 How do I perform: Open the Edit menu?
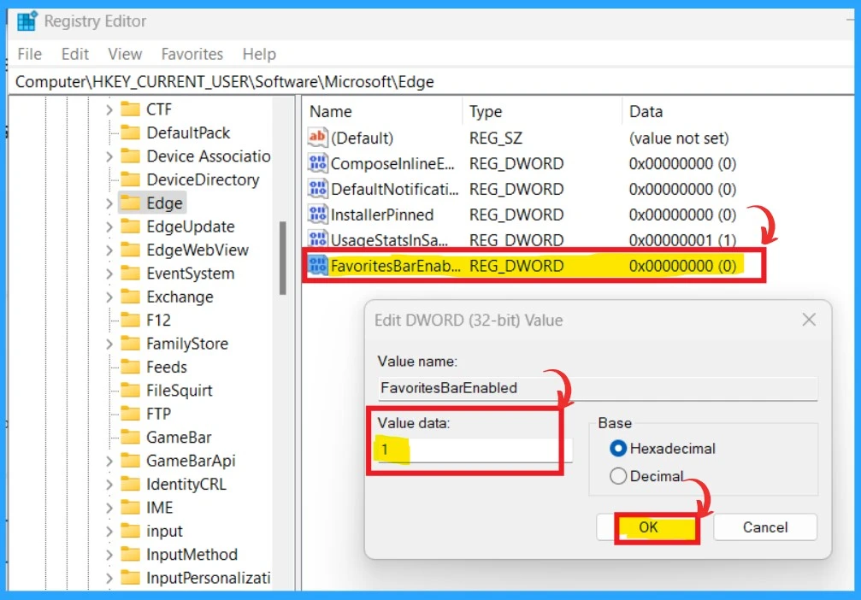75,54
